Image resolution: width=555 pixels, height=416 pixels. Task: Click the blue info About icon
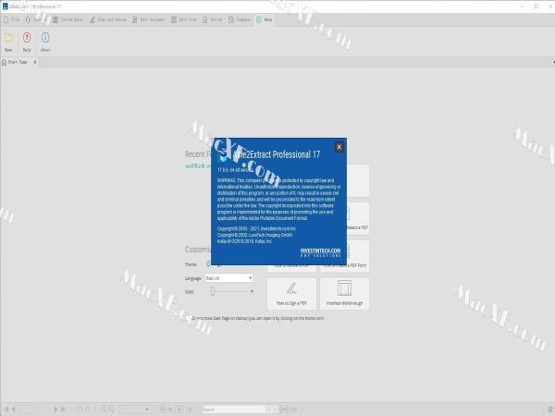tap(45, 38)
